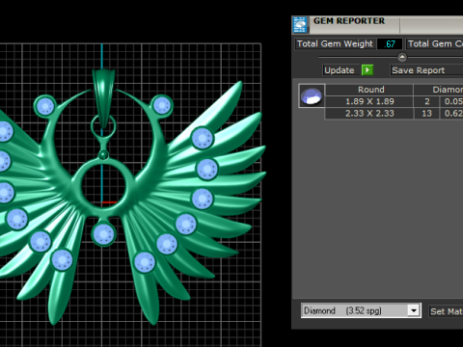
Task: Click the Gem Reporter title bar text
Action: pos(349,21)
